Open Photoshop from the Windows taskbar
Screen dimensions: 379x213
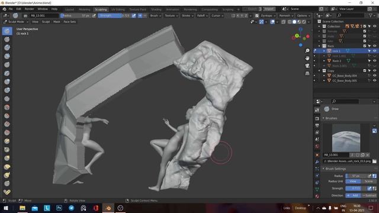tap(59, 208)
